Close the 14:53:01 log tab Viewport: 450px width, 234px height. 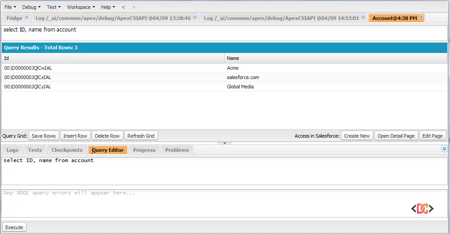tap(363, 17)
